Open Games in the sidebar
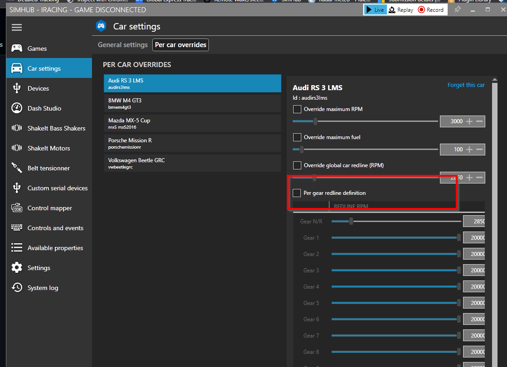The image size is (507, 367). (49, 48)
